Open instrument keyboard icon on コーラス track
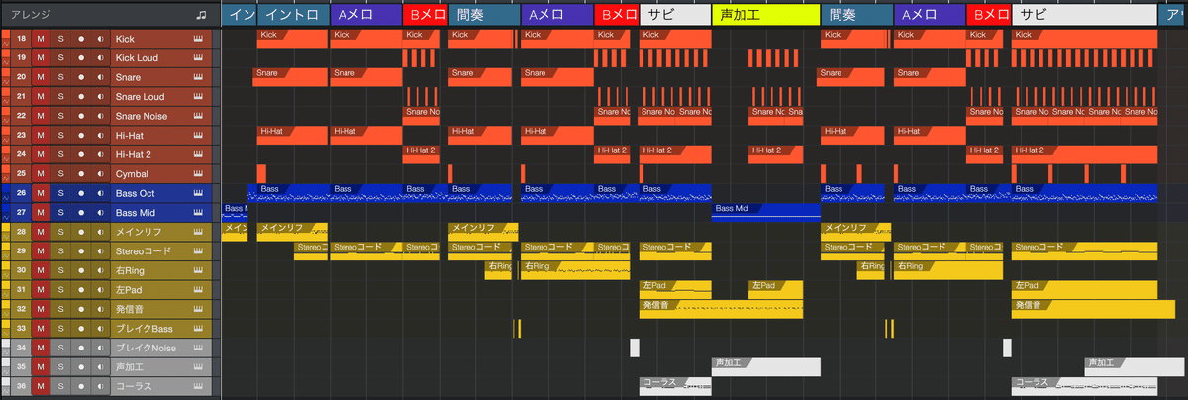The image size is (1188, 400). click(197, 386)
